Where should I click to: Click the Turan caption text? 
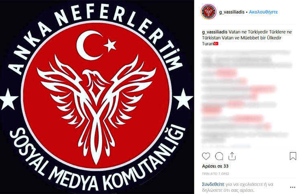[x=207, y=44]
